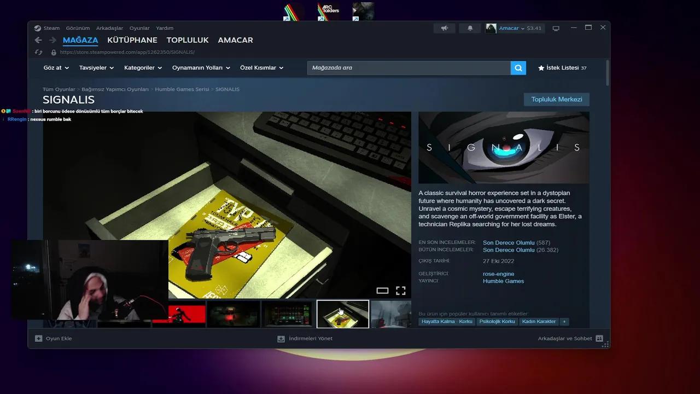Viewport: 700px width, 394px height.
Task: Select the control panel screenshot thumbnail
Action: pos(288,314)
